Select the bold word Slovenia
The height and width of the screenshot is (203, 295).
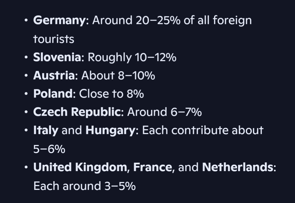click(57, 57)
